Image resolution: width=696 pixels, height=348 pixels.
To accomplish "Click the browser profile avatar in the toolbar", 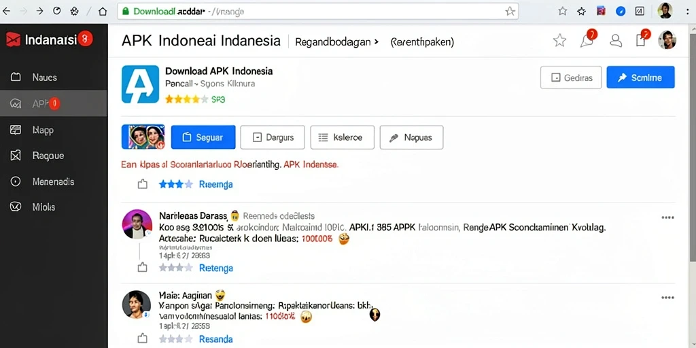I will (665, 11).
